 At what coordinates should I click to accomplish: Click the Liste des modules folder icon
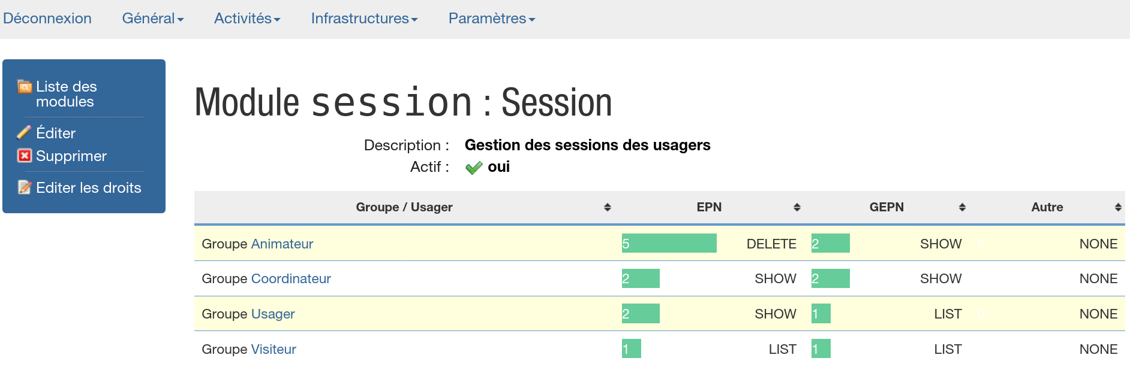(25, 87)
